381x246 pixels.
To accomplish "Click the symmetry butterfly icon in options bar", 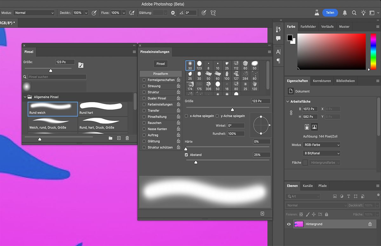I will 213,13.
